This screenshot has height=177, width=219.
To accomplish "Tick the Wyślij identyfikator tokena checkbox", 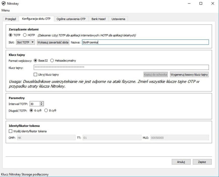I will click(11, 131).
